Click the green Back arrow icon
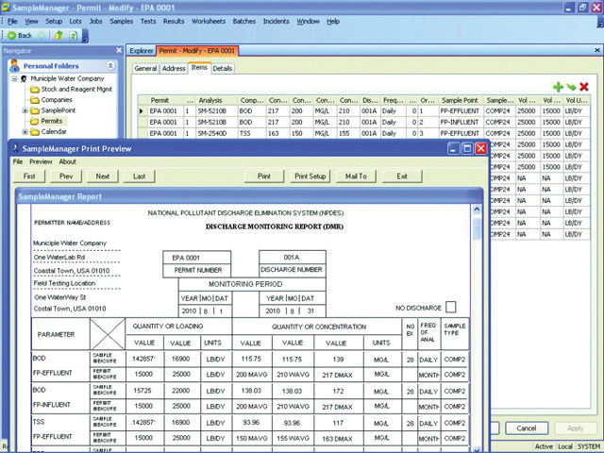604x453 pixels. (x=12, y=35)
